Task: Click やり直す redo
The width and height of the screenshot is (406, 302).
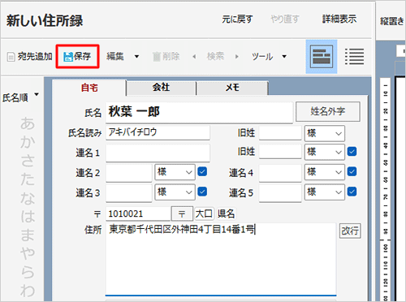Action: 285,19
